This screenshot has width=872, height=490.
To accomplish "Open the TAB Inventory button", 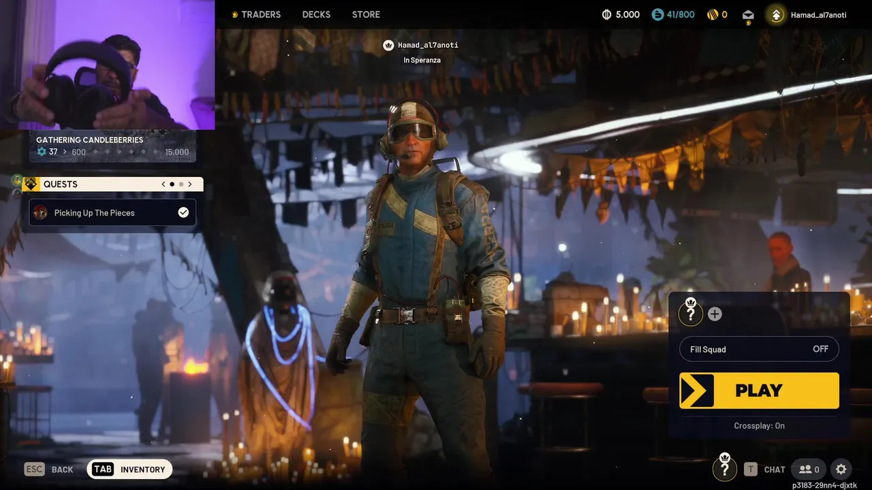I will (x=129, y=469).
